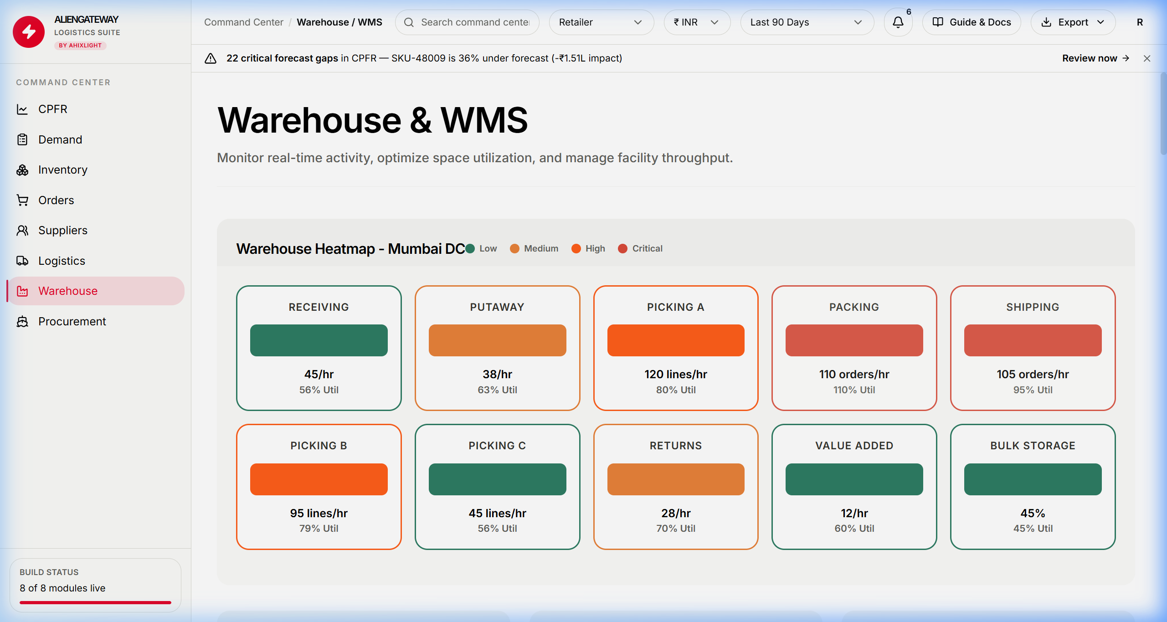
Task: Open the Receiving zone card
Action: 319,348
